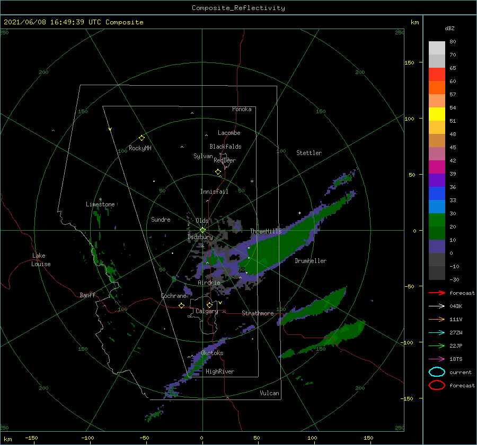
Task: Click the green swatch for 20-30 dBZ
Action: [x=437, y=220]
